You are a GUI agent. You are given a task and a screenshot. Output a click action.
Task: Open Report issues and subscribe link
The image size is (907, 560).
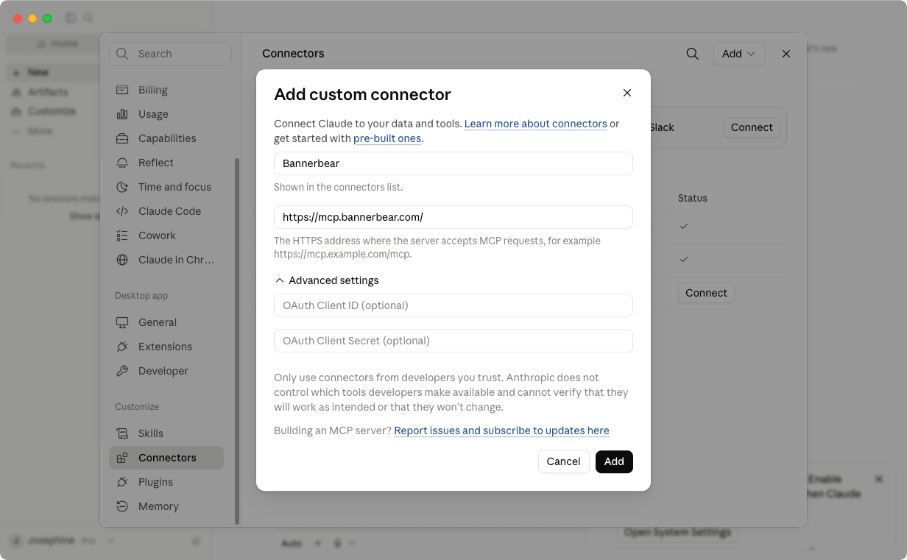pos(501,430)
